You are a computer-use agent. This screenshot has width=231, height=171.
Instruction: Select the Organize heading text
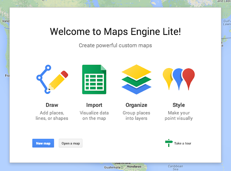tap(136, 105)
